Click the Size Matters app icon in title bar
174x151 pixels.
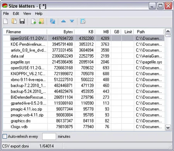click(5, 5)
